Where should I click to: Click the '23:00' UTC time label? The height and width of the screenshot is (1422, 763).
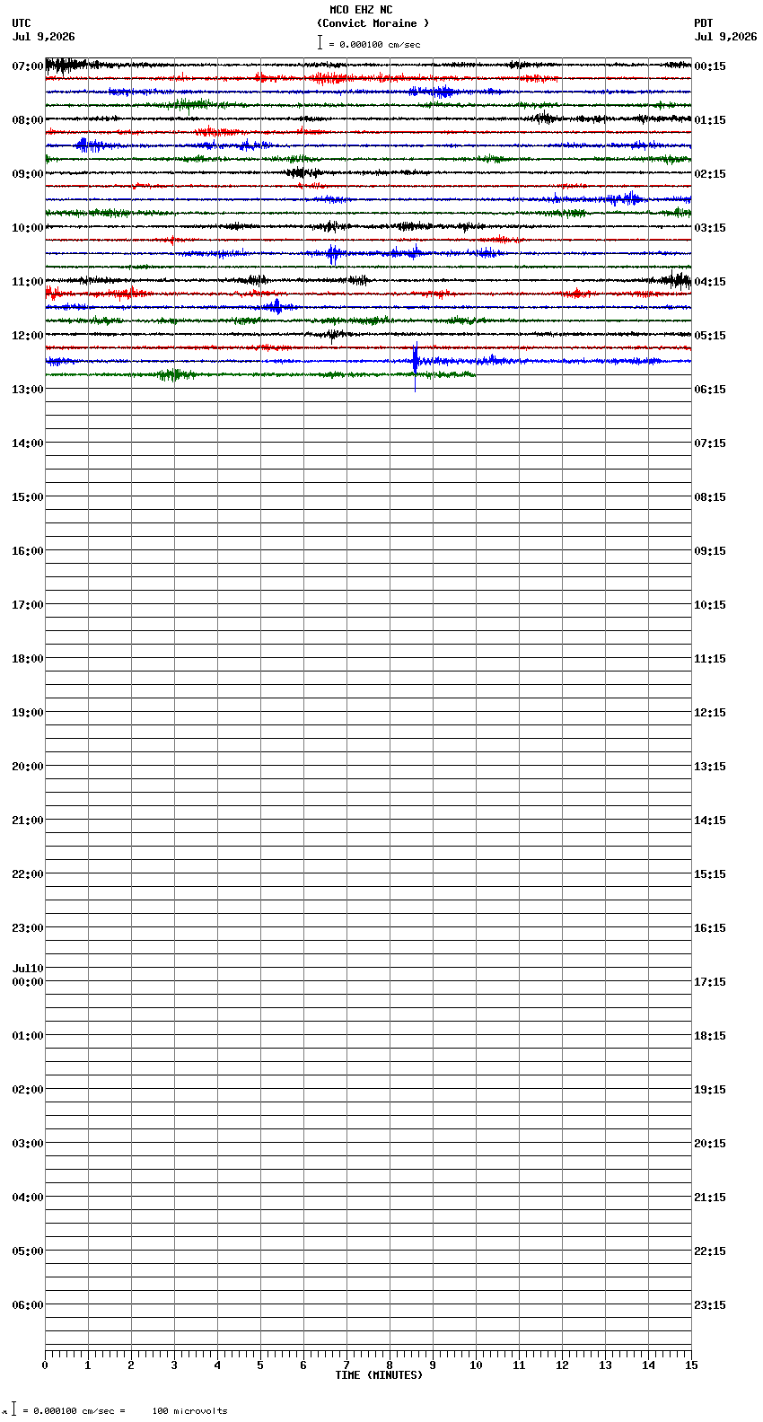[x=28, y=928]
